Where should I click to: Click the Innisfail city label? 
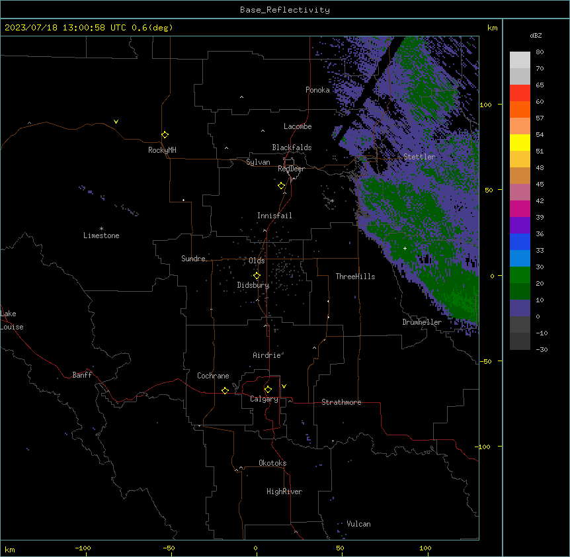[x=274, y=216]
